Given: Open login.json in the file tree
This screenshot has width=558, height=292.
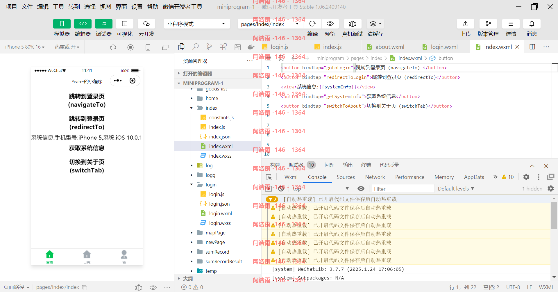Looking at the screenshot, I should coord(218,204).
